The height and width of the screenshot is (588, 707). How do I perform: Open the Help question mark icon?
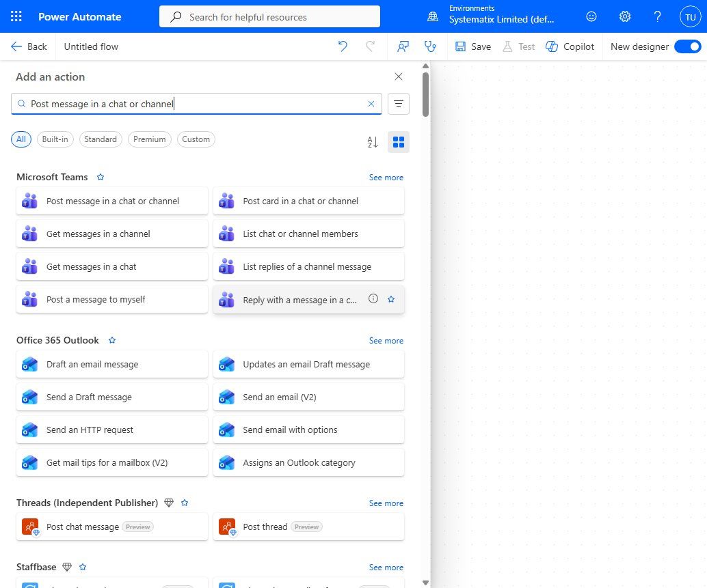coord(657,16)
